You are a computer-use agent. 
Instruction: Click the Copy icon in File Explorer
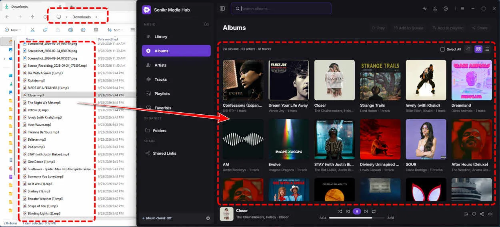pyautogui.click(x=45, y=30)
